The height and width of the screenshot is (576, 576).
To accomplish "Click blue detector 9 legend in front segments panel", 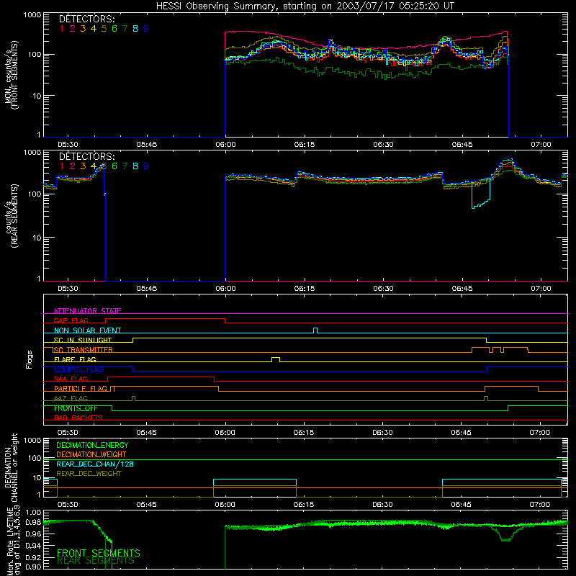I will coord(146,29).
